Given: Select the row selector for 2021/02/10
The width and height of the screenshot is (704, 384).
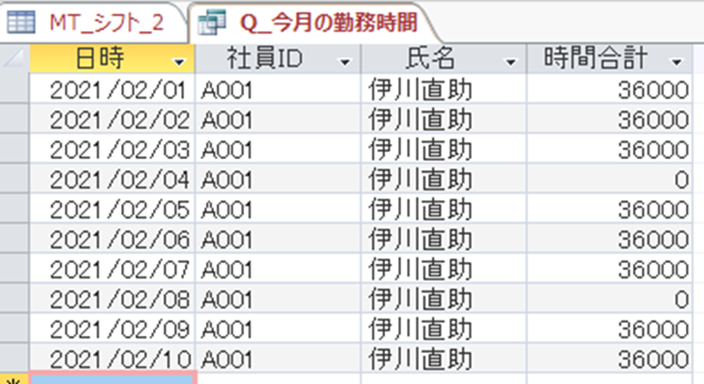Looking at the screenshot, I should click(x=15, y=358).
